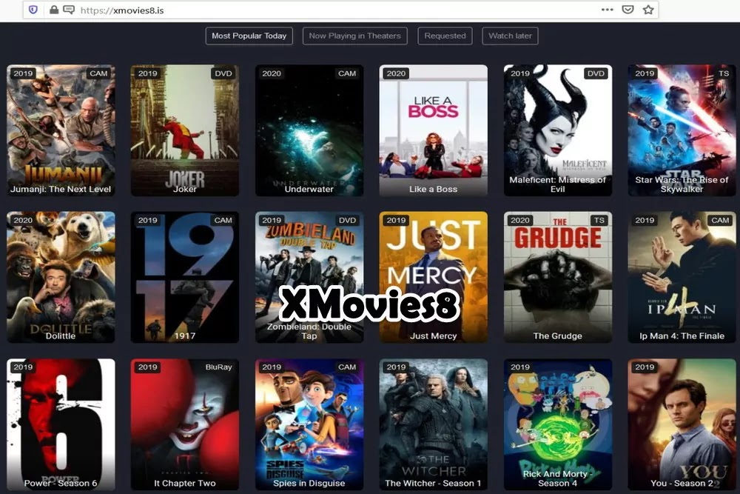Screen dimensions: 740x494
Task: Open the Underwater movie poster
Action: coord(309,130)
